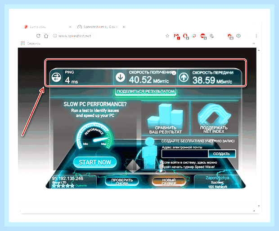Reload the page with the refresh icon
This screenshot has height=231, width=279.
click(38, 36)
